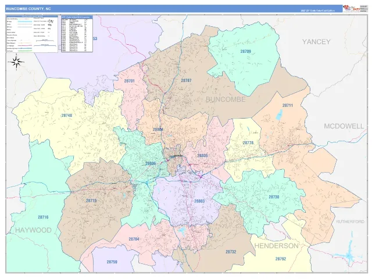Click the large 'City' symbol in the legend
The height and width of the screenshot is (279, 372).
click(x=51, y=21)
